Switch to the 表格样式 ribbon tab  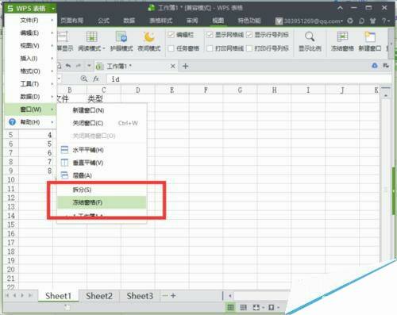pyautogui.click(x=161, y=21)
